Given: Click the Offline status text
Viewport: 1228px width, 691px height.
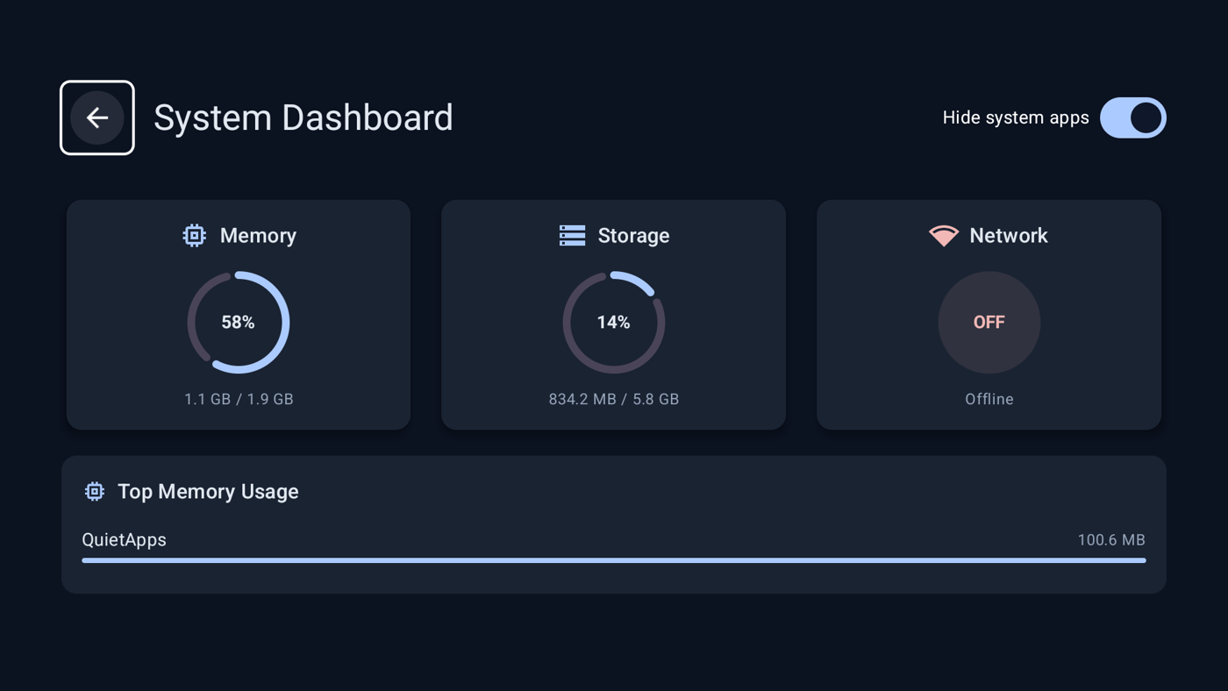Looking at the screenshot, I should pyautogui.click(x=989, y=399).
